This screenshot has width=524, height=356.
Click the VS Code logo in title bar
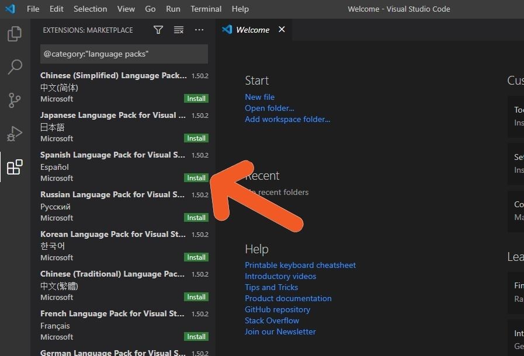tap(11, 9)
